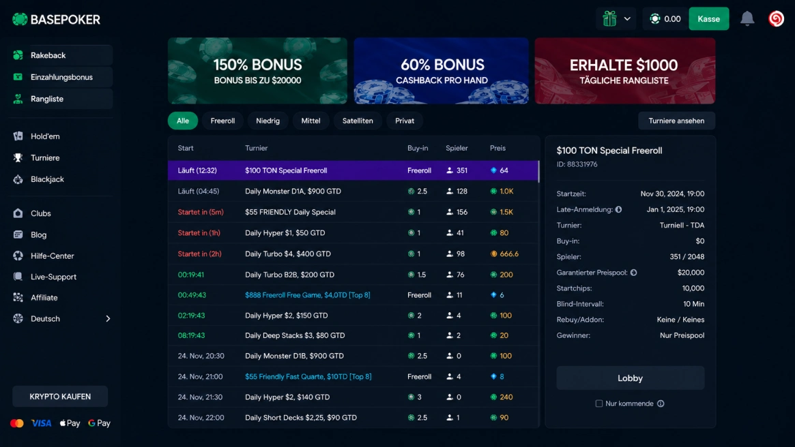Select the Privat filter tab

(405, 121)
